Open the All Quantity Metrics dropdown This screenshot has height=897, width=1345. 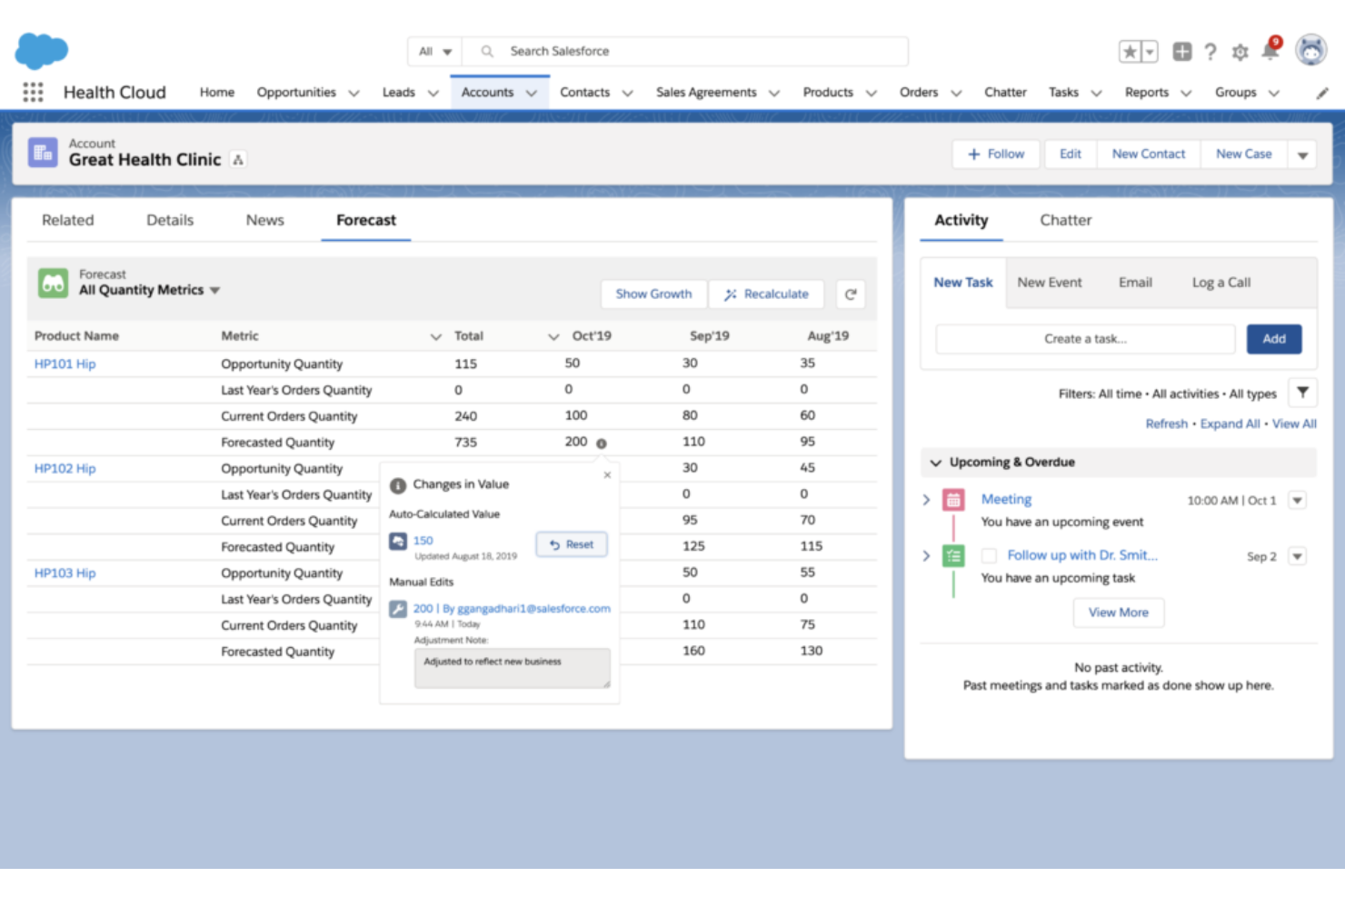click(215, 291)
